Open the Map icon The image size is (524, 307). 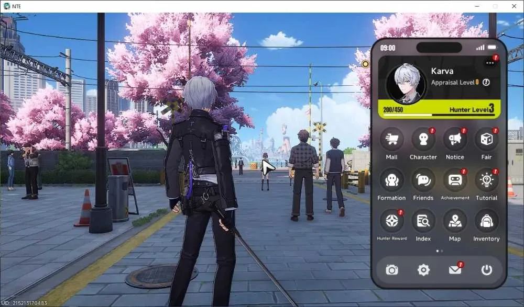pos(455,221)
